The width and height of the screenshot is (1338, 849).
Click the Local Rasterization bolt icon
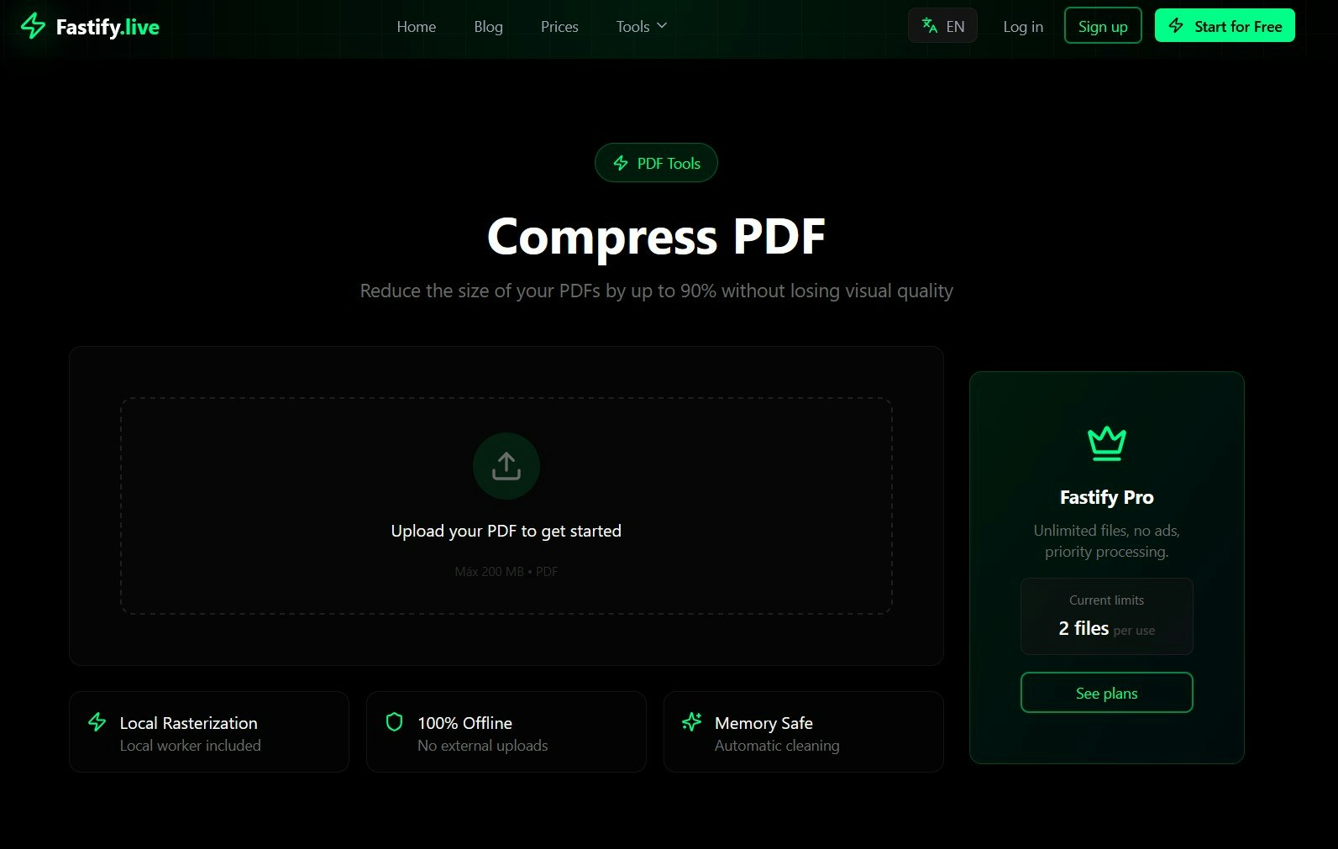pyautogui.click(x=97, y=722)
